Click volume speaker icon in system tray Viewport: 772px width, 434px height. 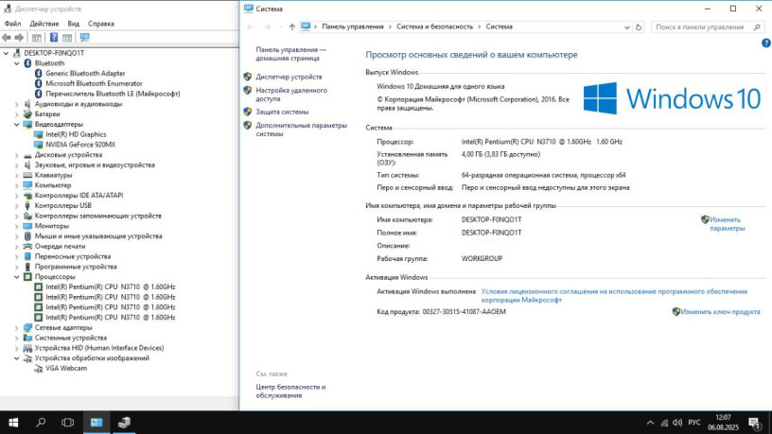(677, 423)
